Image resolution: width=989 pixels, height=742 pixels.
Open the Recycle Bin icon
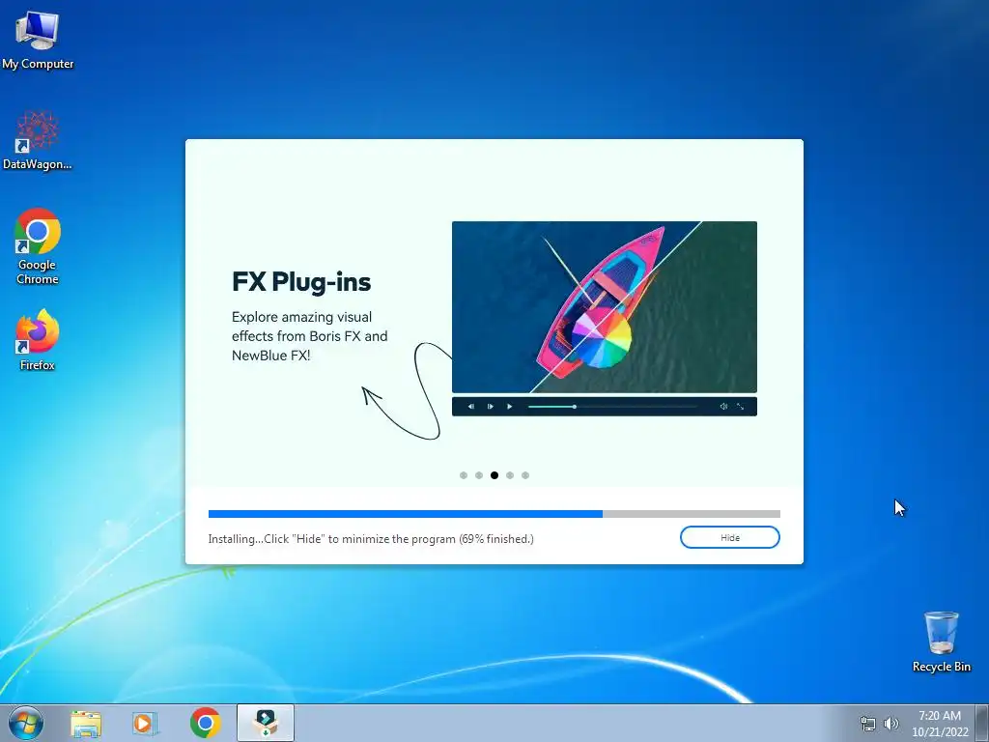[941, 642]
